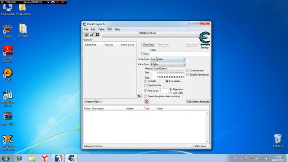Click the First Scan button
This screenshot has width=288, height=162.
point(148,45)
